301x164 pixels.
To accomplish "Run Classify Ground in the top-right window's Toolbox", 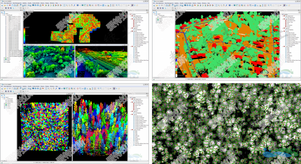I will click(x=290, y=33).
